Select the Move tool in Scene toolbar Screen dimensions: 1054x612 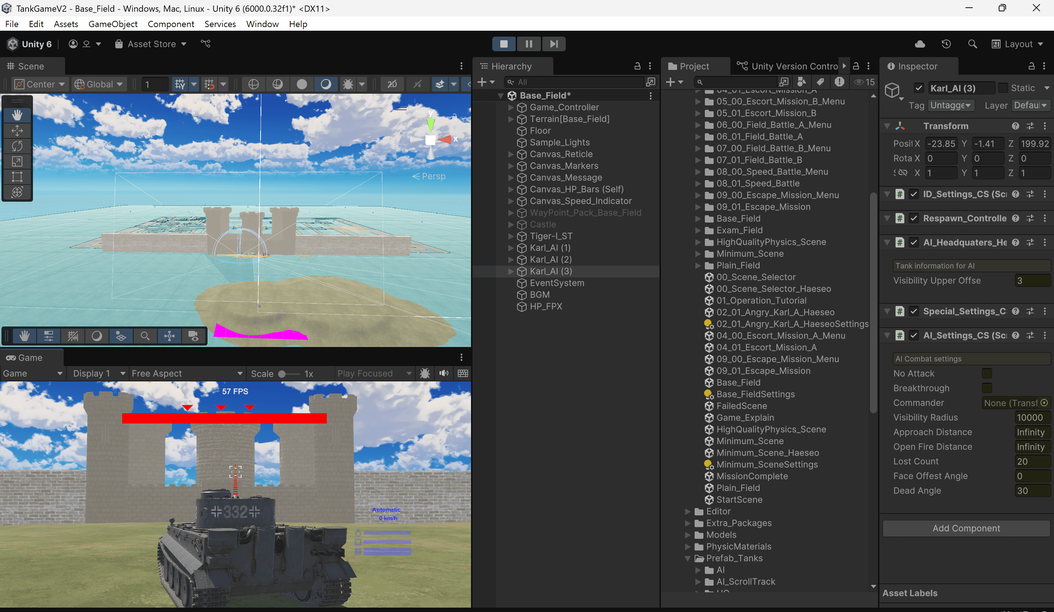pyautogui.click(x=17, y=131)
